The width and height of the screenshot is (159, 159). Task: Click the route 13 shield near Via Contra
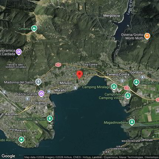coord(58,65)
